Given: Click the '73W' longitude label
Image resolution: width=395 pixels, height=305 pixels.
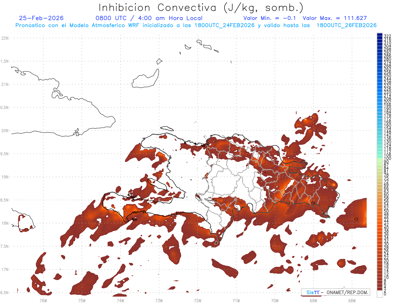Looking at the screenshot, I should tap(159, 300).
